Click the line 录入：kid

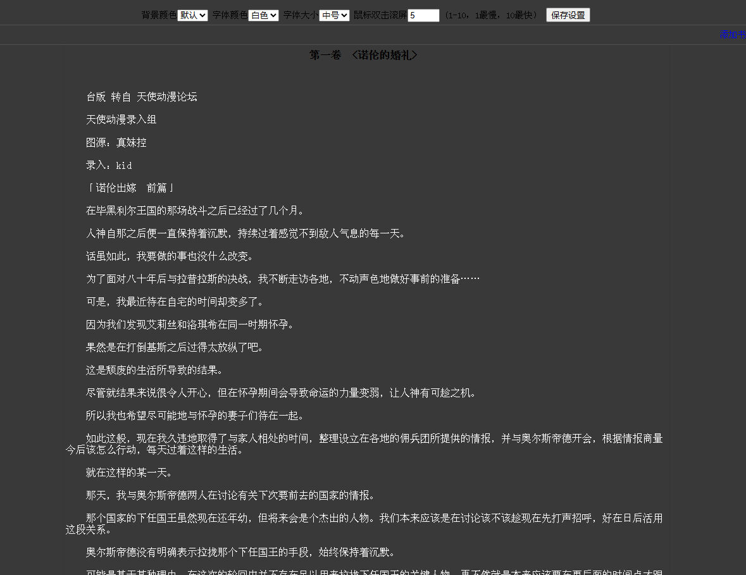tap(109, 165)
